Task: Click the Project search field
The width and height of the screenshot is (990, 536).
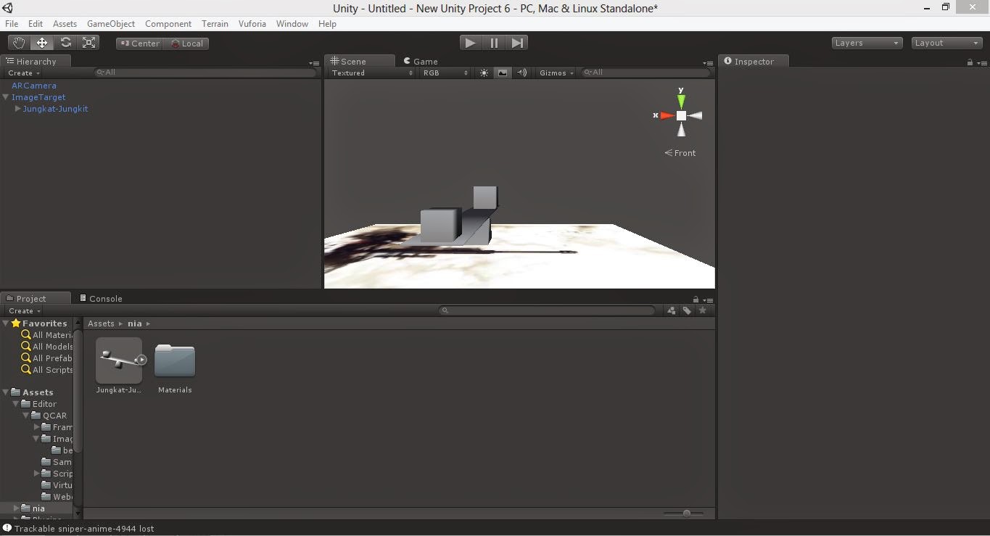Action: 548,310
